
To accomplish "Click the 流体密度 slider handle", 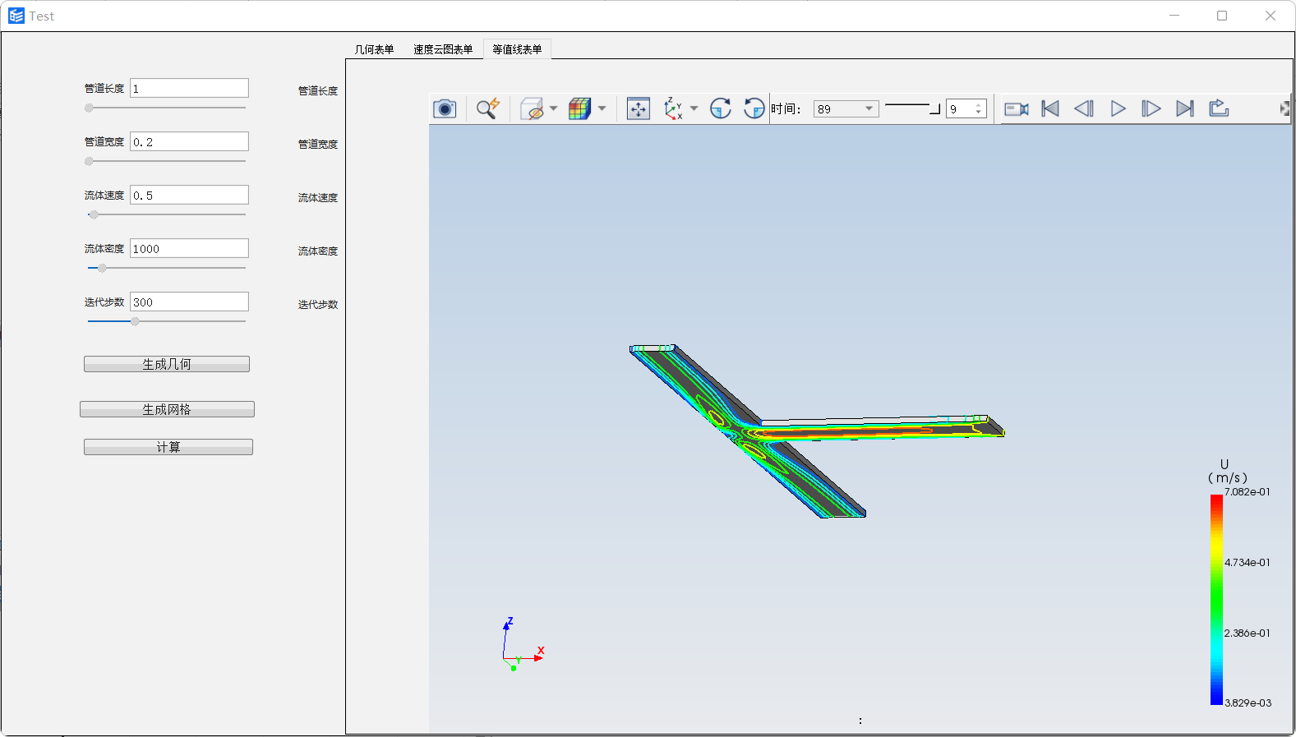I will coord(102,268).
